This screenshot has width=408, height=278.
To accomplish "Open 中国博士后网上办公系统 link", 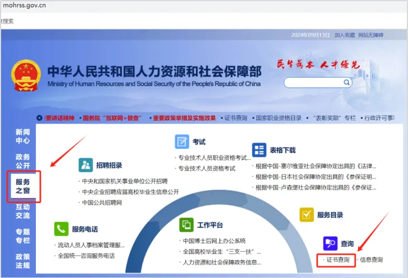I will click(x=214, y=241).
